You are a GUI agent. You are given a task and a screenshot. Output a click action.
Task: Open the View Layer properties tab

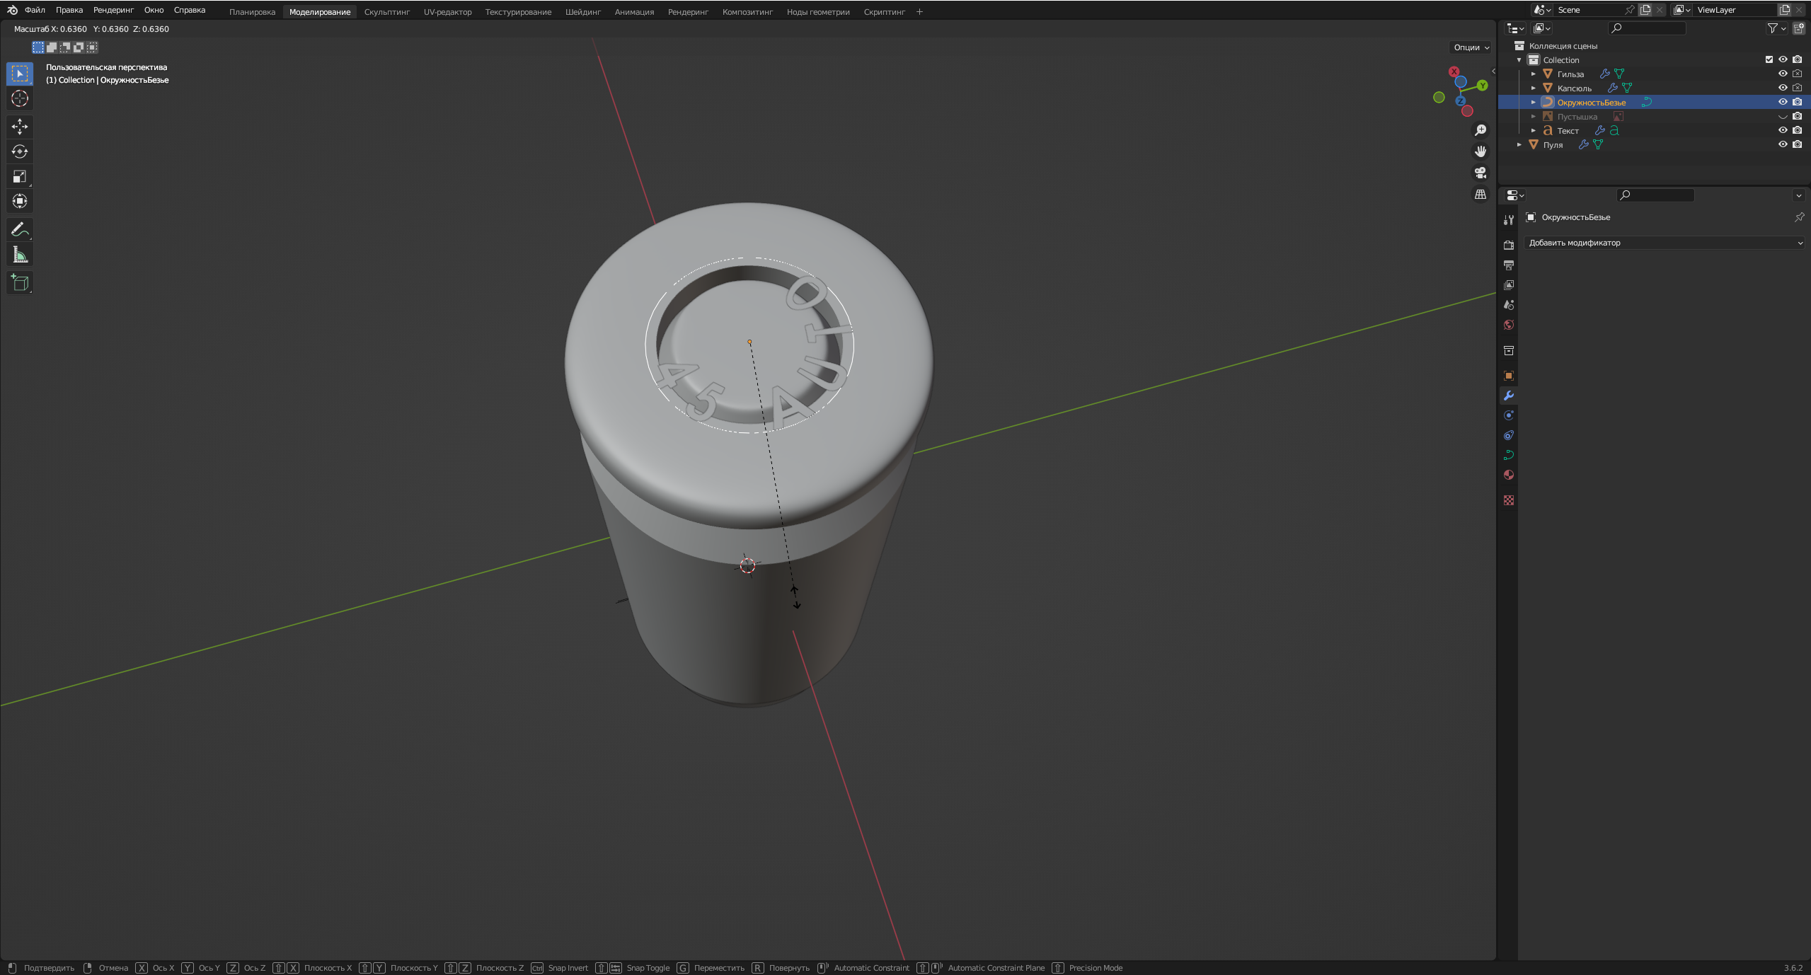1509,285
